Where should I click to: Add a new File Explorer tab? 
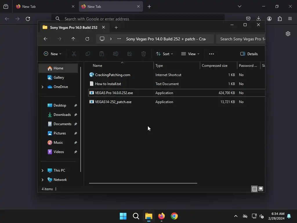(x=116, y=28)
